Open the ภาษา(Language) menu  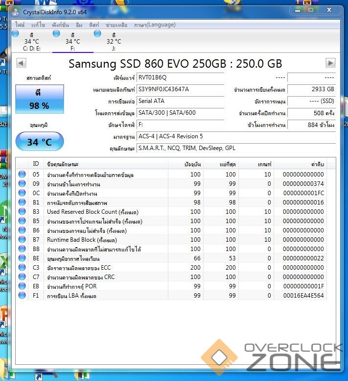coord(155,25)
